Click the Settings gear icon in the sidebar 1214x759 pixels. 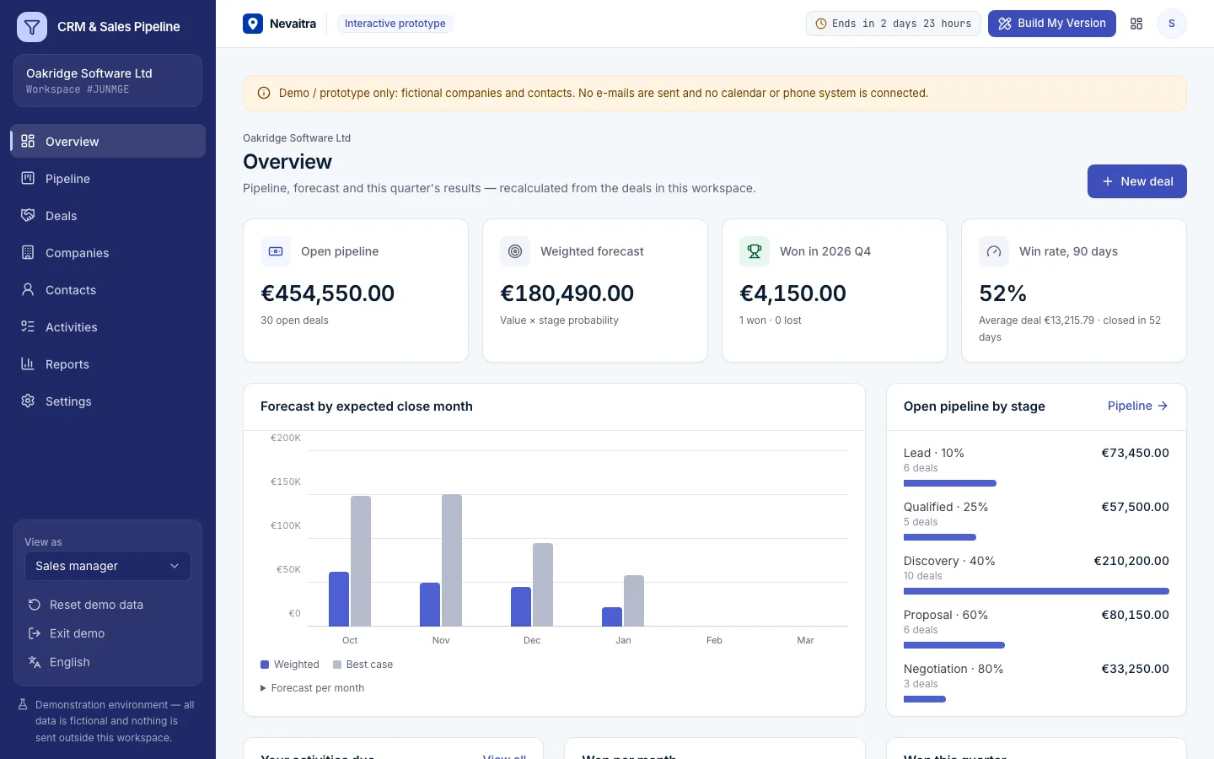(x=28, y=401)
